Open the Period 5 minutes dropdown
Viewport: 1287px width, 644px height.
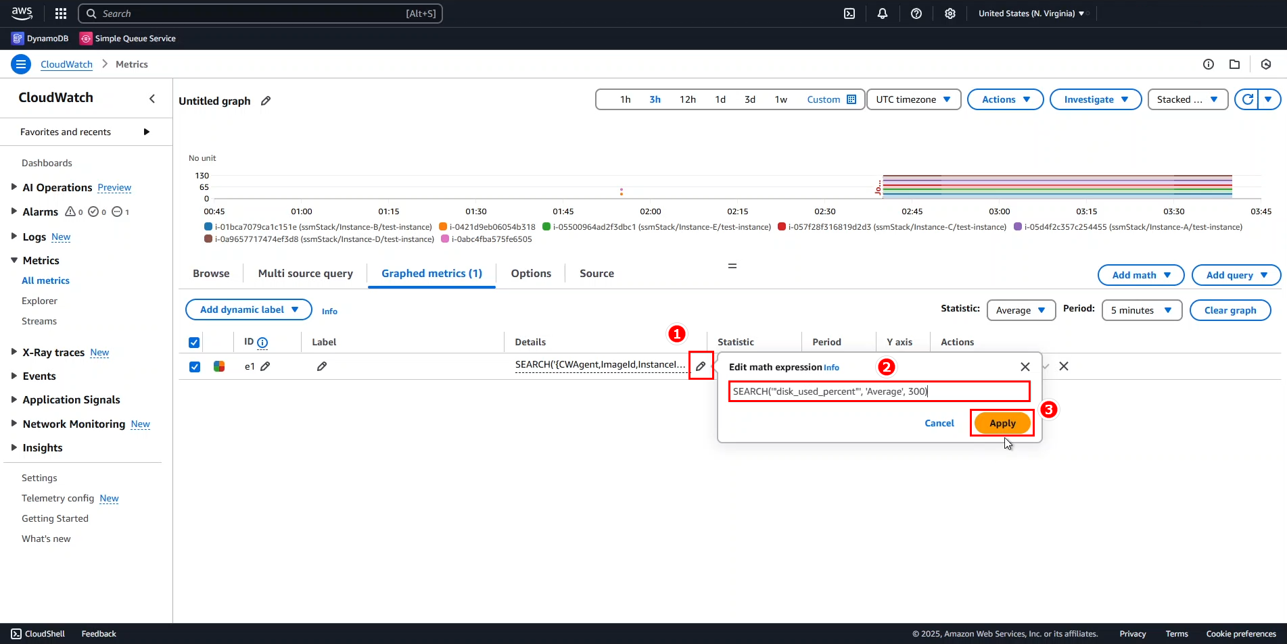[x=1141, y=310]
